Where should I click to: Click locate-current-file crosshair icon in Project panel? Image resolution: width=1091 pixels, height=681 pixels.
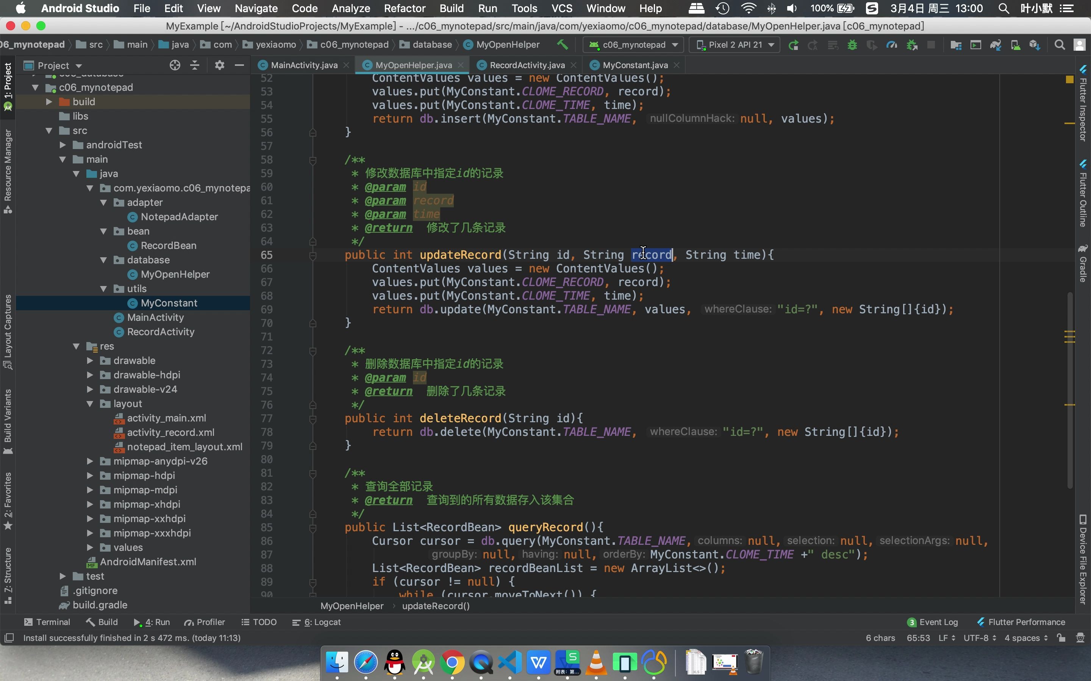click(175, 65)
